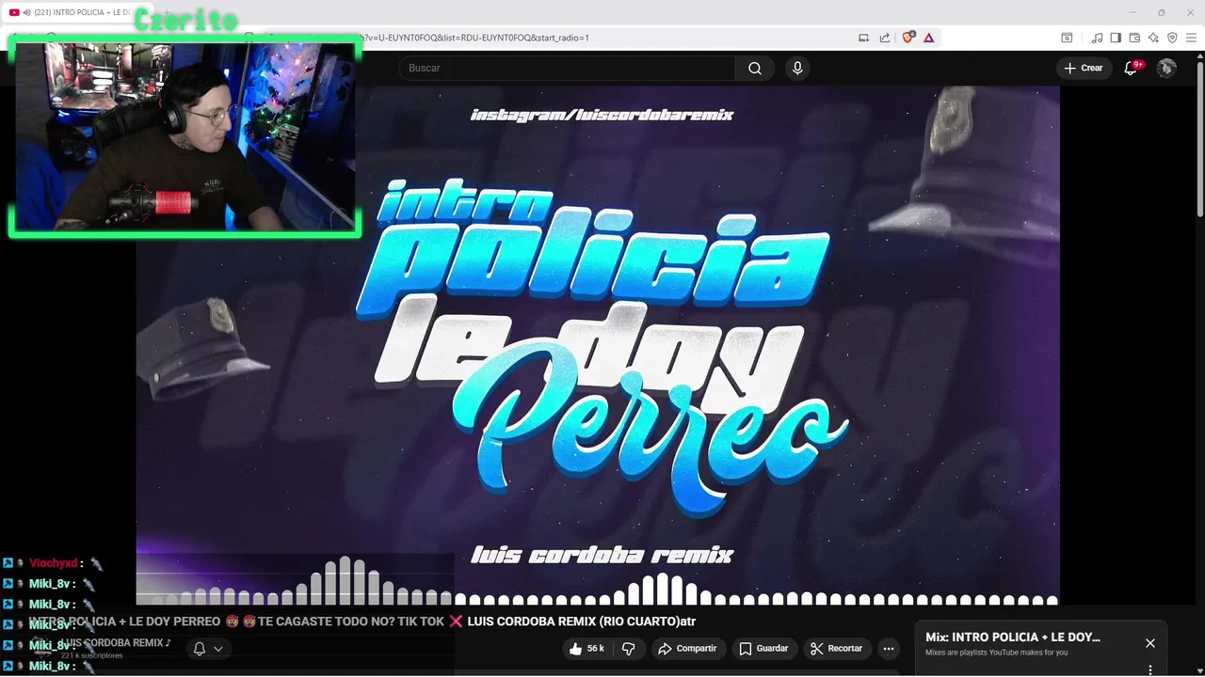Expand the subscription notification bell dropdown
This screenshot has height=677, width=1205.
coord(208,649)
